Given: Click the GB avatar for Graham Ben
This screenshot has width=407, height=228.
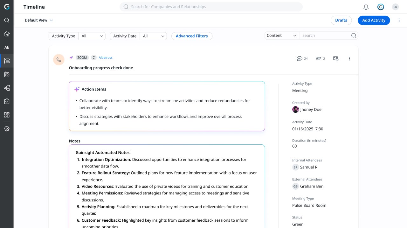Looking at the screenshot, I should pos(295,186).
